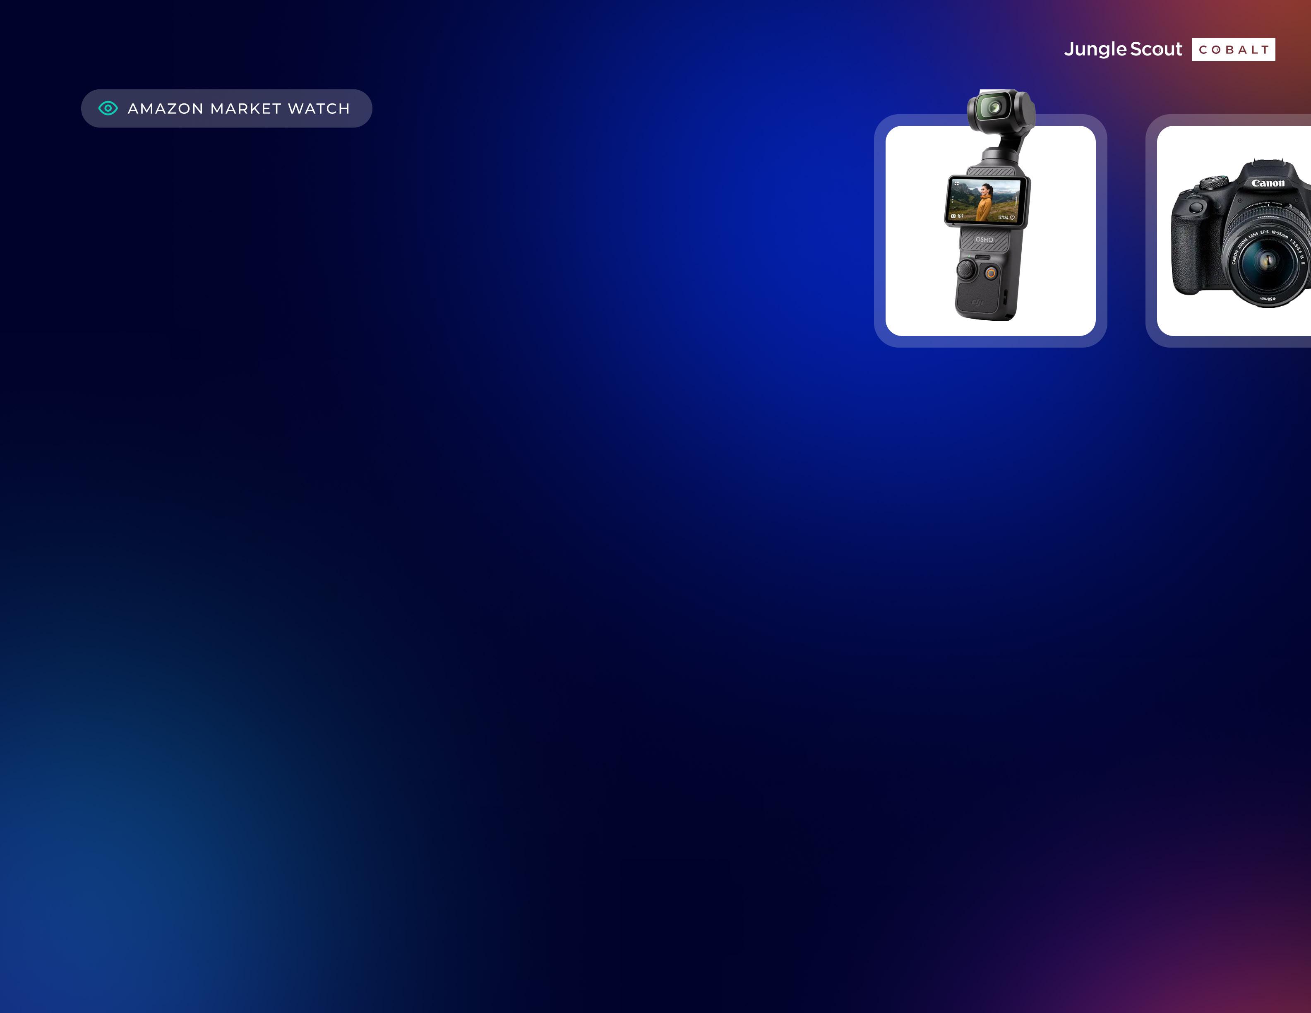Click the grid icon on the Osmo display

click(957, 184)
